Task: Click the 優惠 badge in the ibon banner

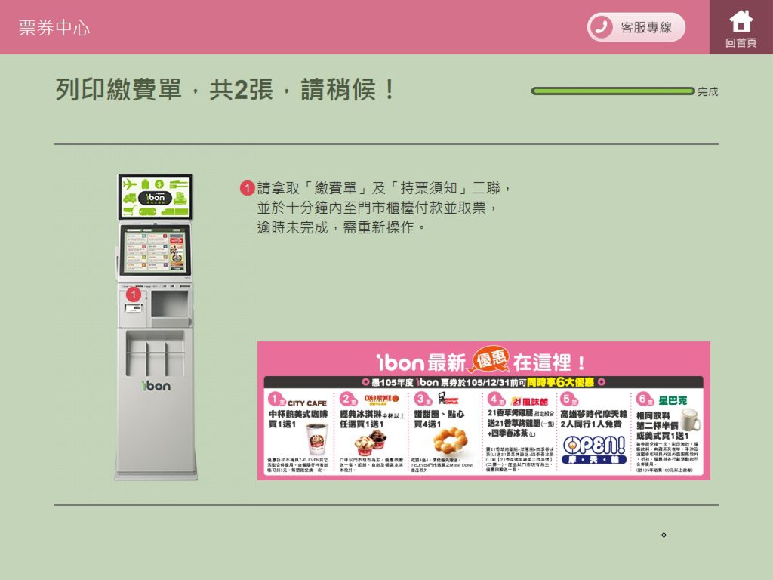Action: 490,359
